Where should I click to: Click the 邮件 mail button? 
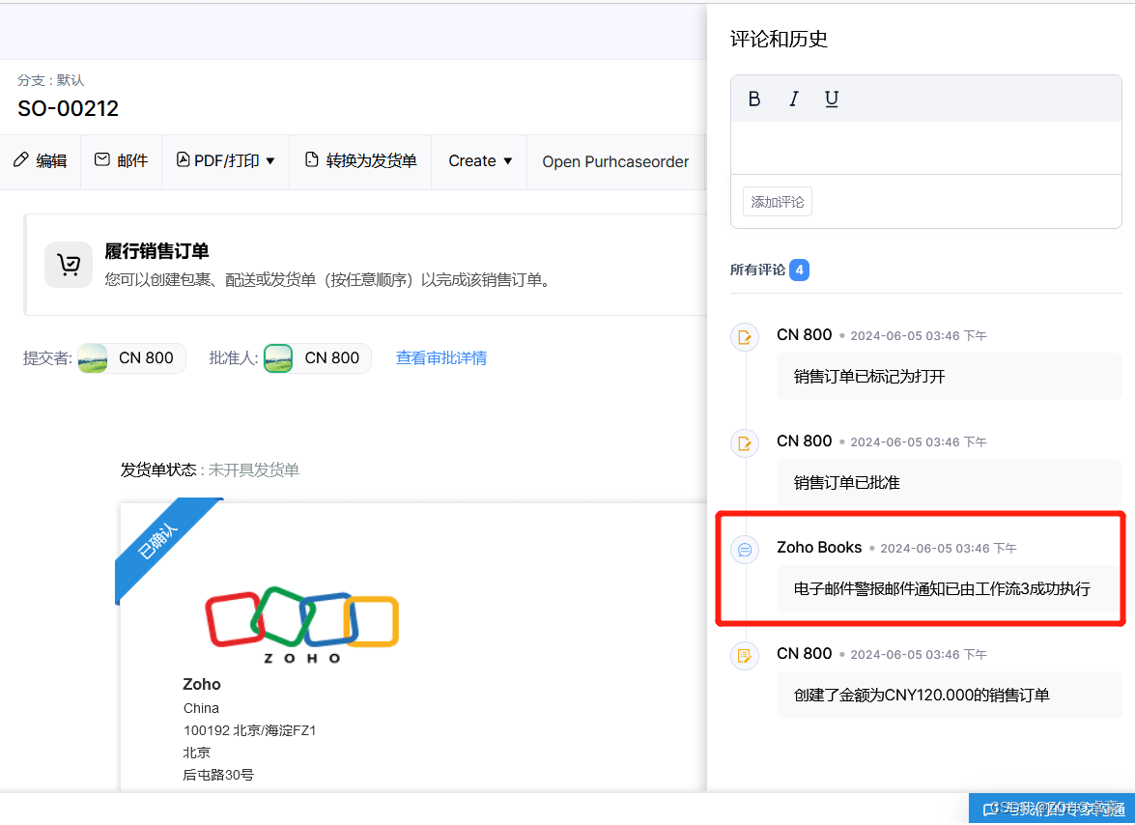coord(122,160)
